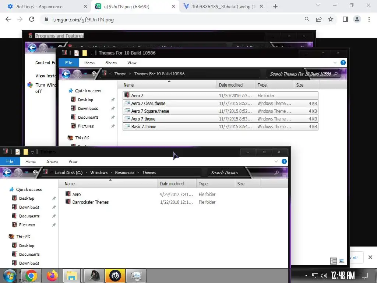Screen dimensions: 377x283
Task: Go back in Chrome browser
Action: click(8, 19)
